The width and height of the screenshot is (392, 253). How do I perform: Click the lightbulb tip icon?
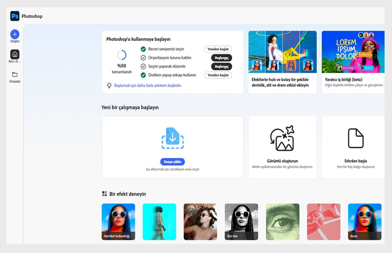(109, 85)
